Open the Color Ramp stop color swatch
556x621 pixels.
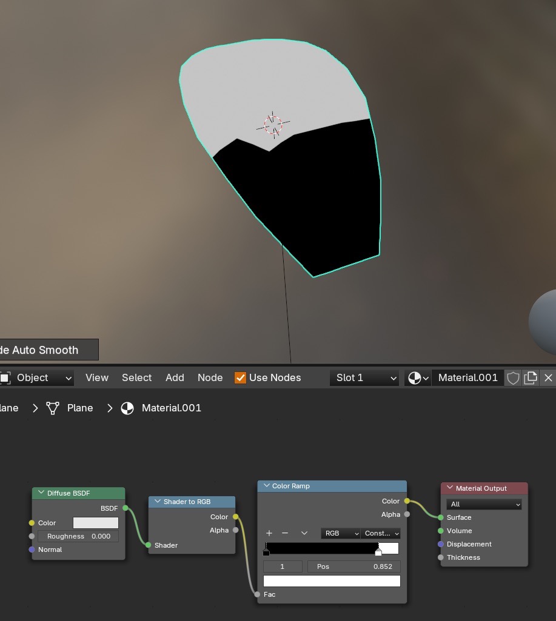(x=332, y=581)
